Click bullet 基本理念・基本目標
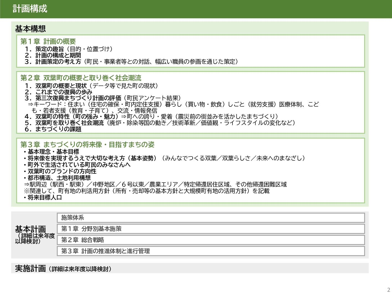Image resolution: width=392 pixels, height=294 pixels. click(51, 152)
